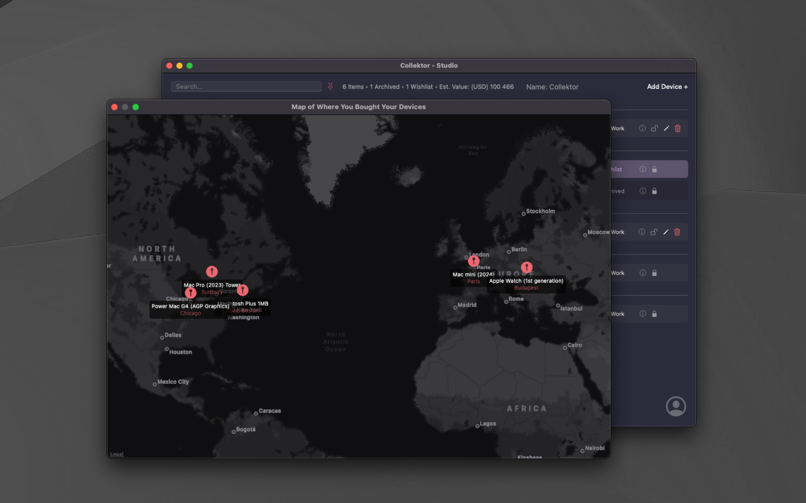Screen dimensions: 806x503
Task: Click the Budapest map pin for Apple Watch
Action: pyautogui.click(x=527, y=267)
